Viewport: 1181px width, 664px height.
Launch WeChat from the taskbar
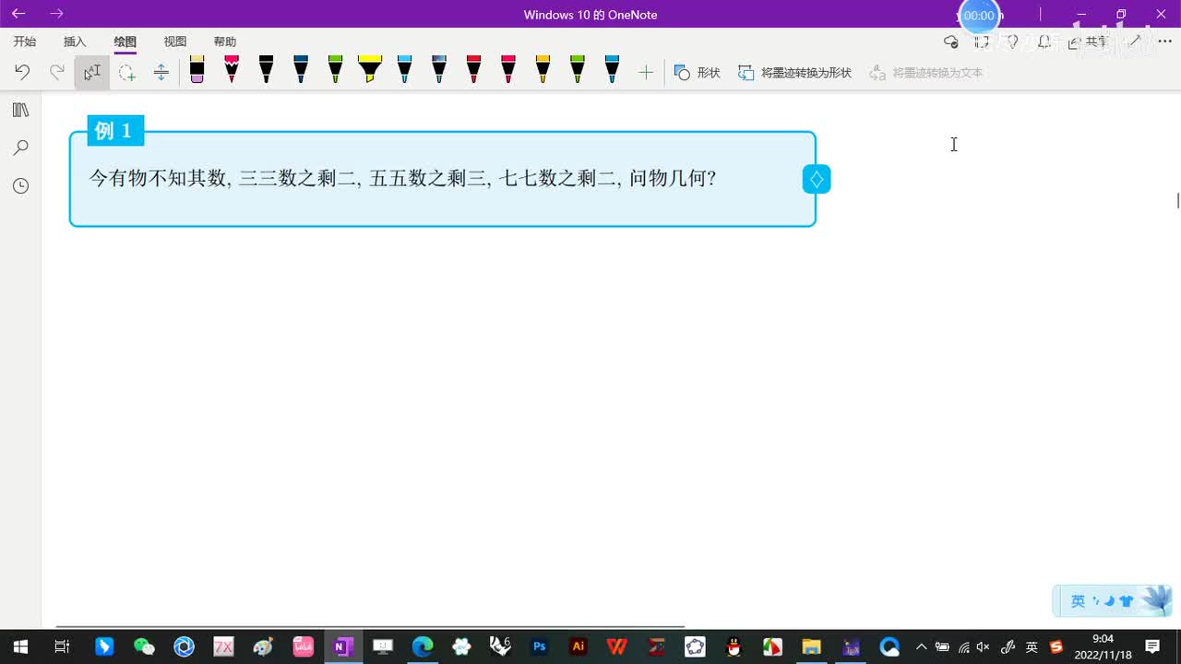(x=144, y=646)
